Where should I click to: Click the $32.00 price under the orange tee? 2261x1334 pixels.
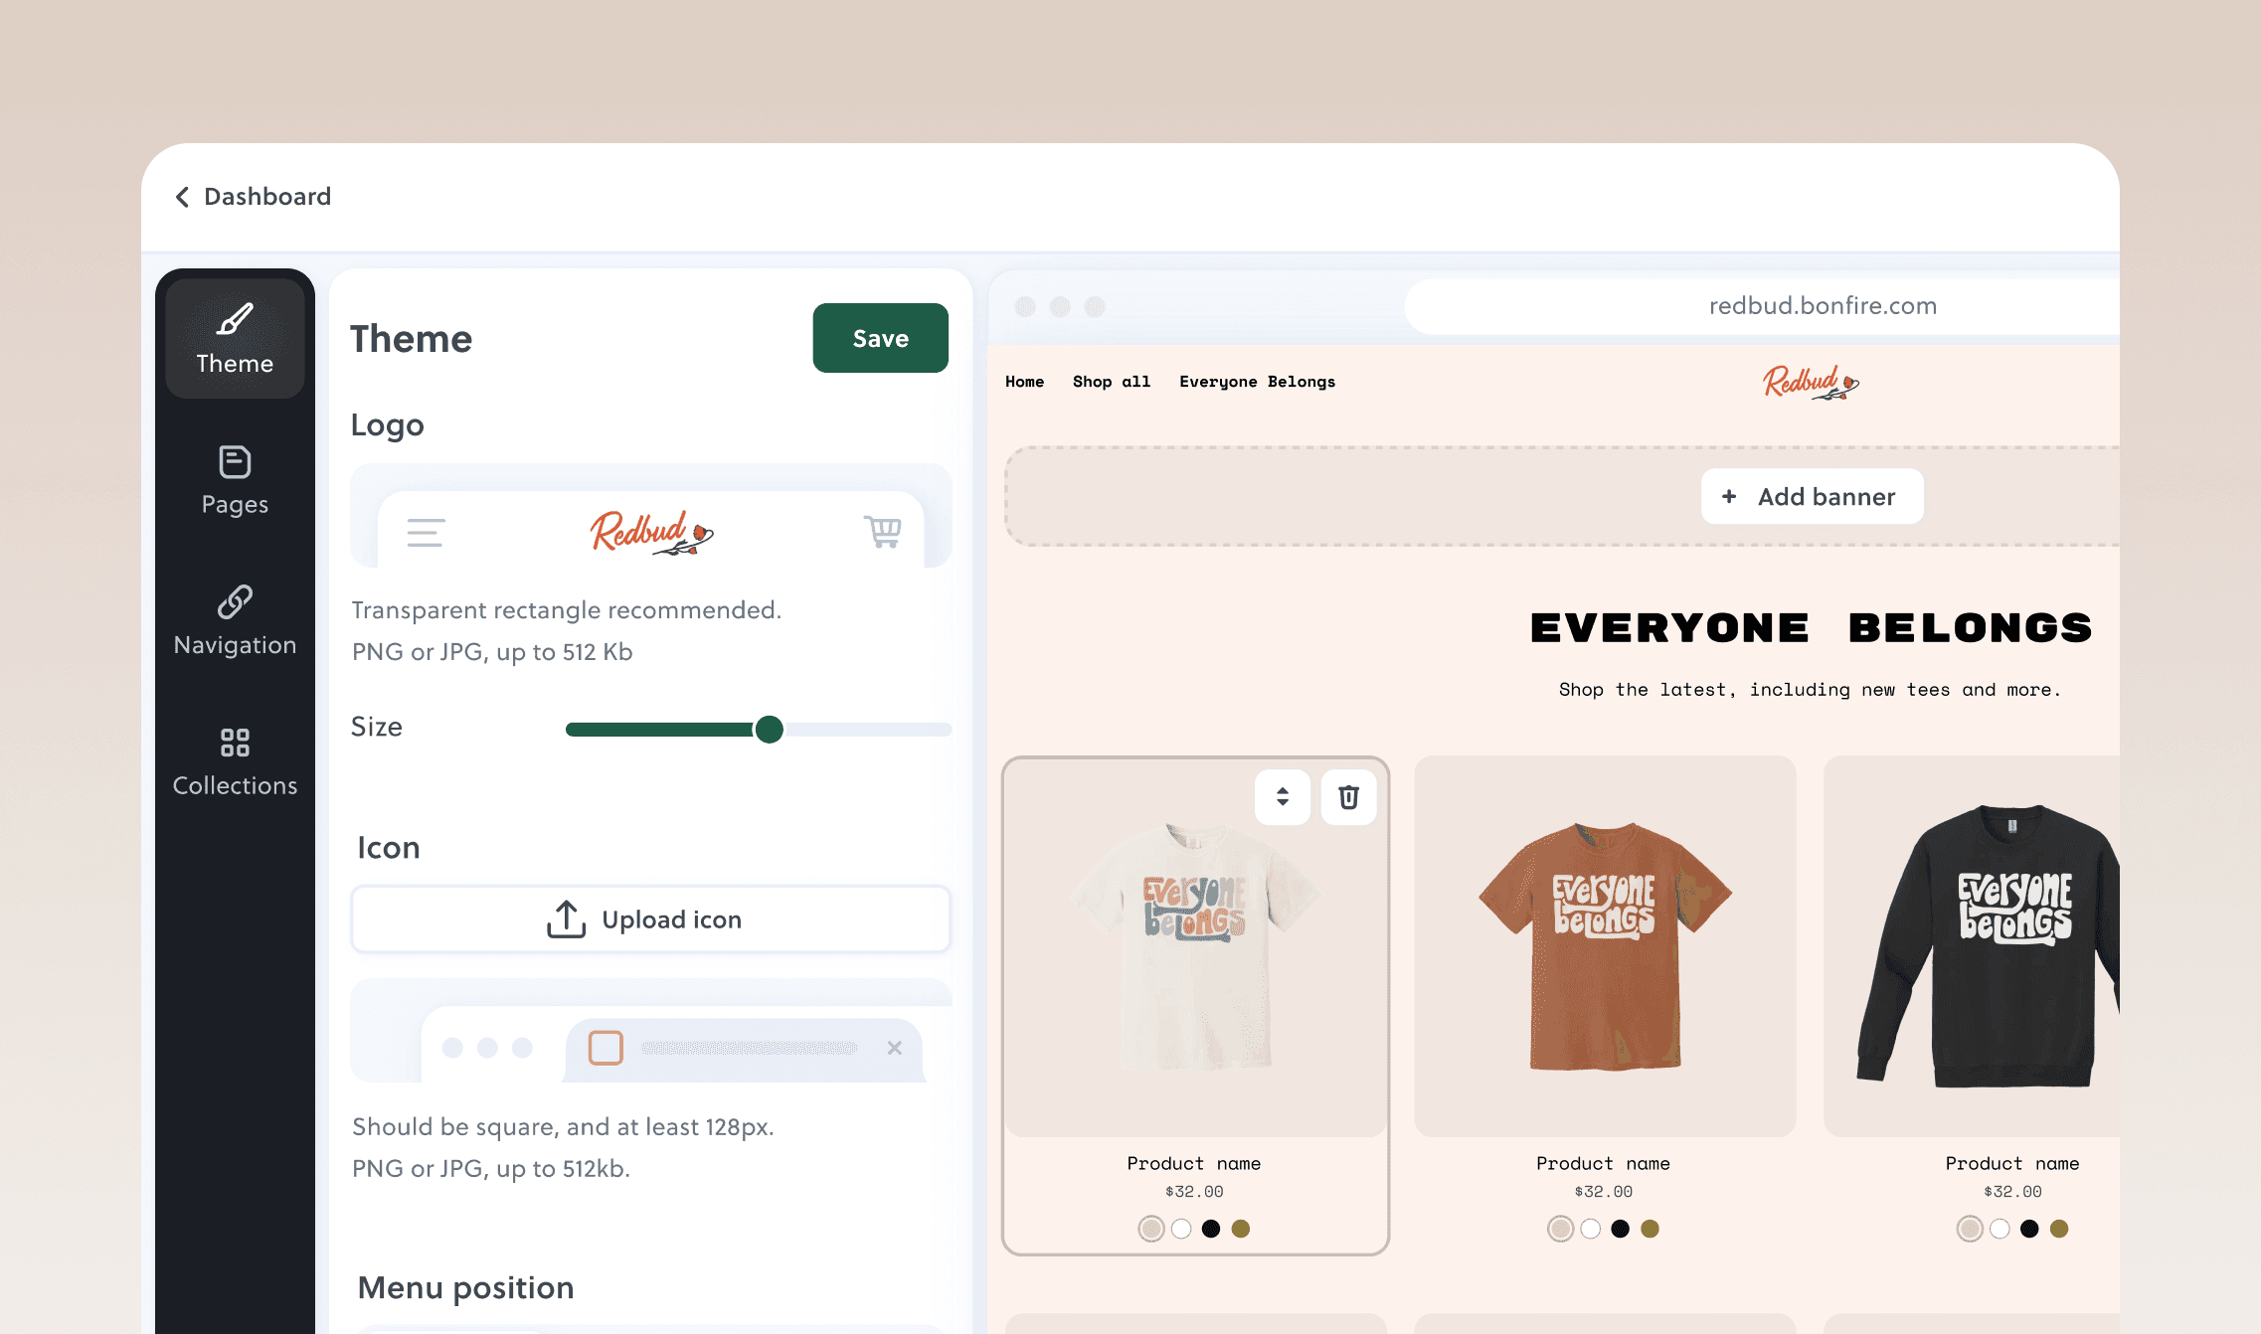pyautogui.click(x=1604, y=1192)
